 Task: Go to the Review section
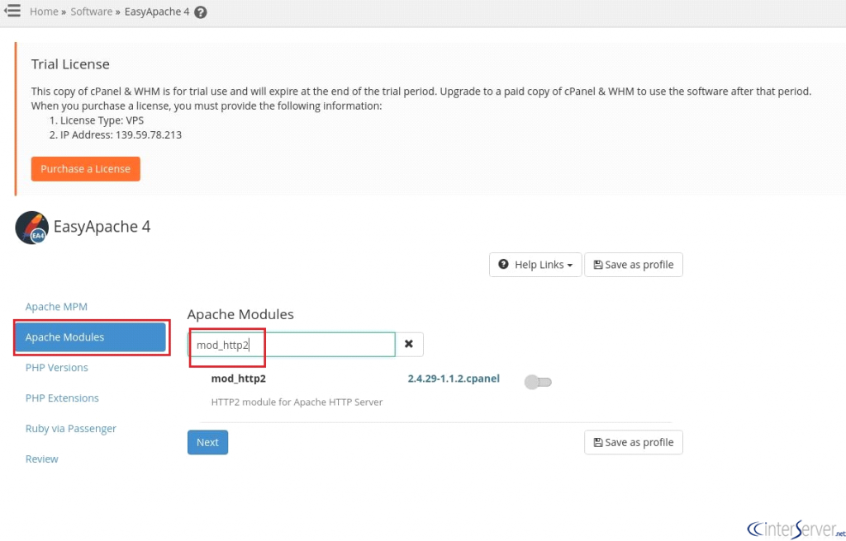pyautogui.click(x=41, y=459)
